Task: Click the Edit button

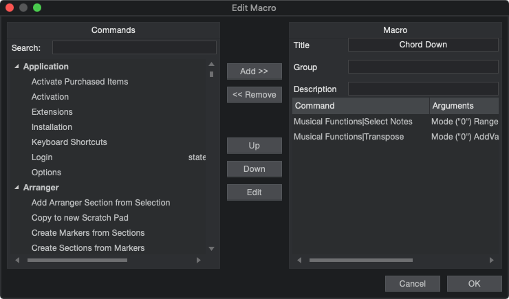Action: (254, 192)
